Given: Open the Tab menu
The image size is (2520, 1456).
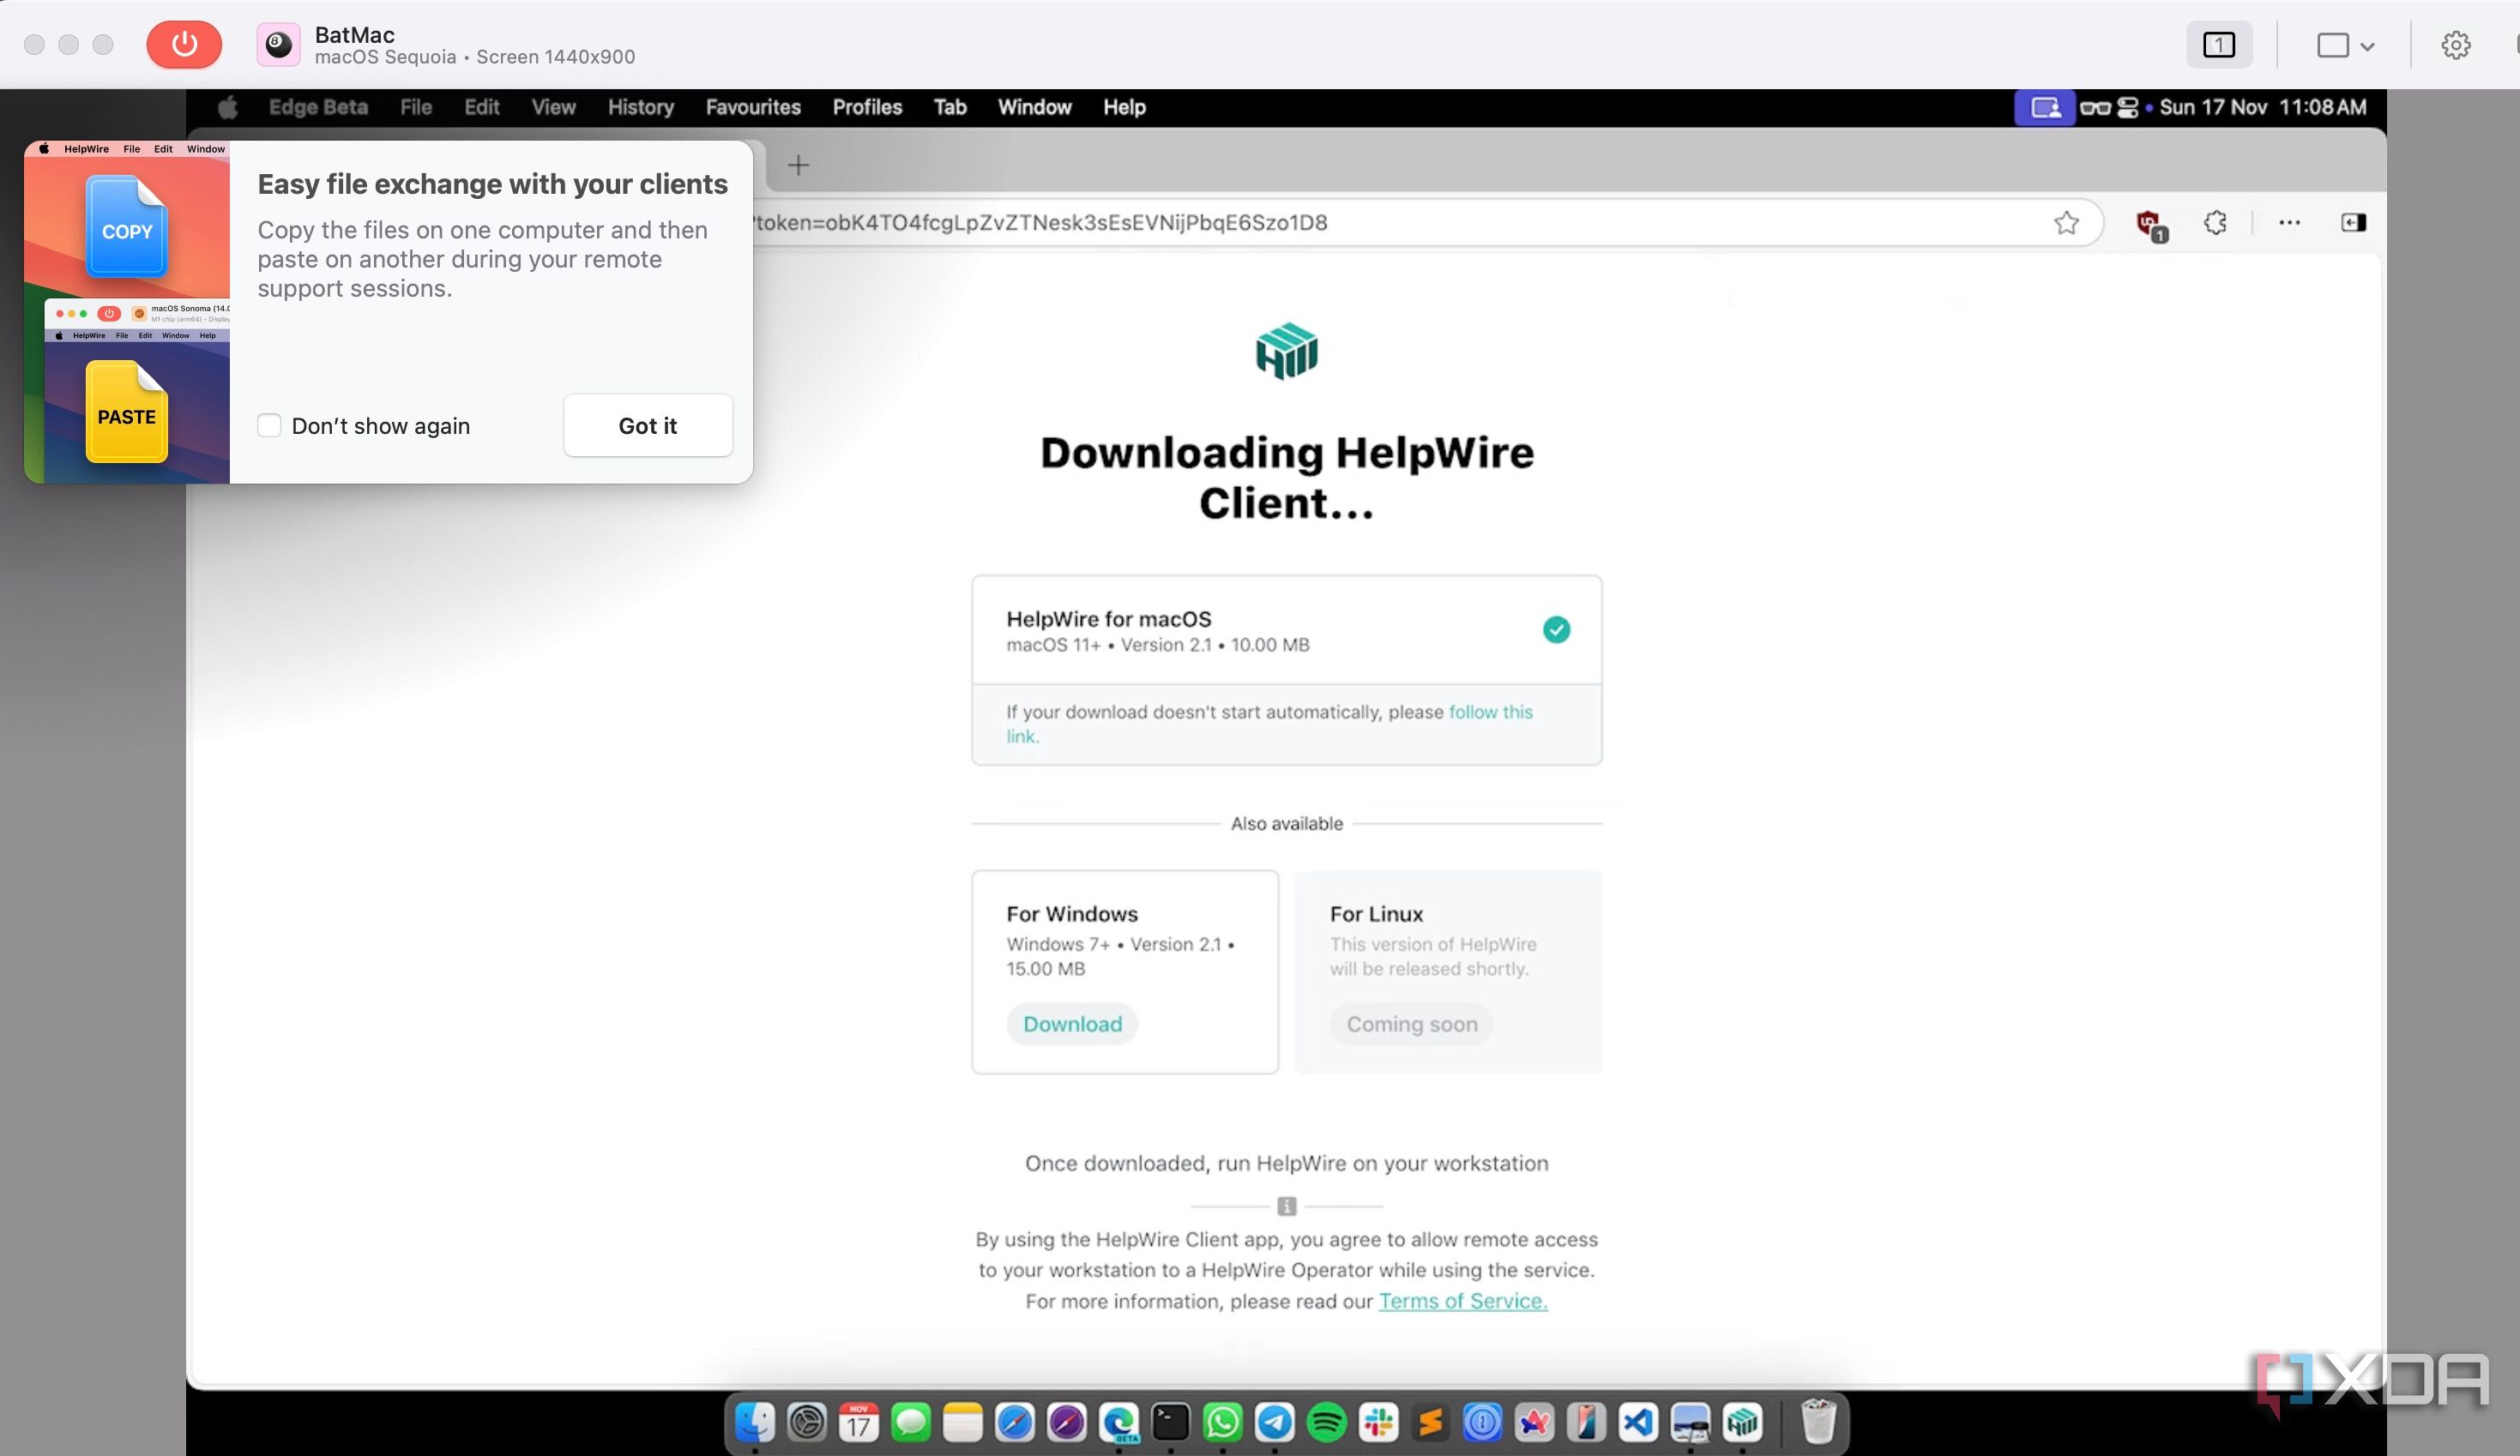Looking at the screenshot, I should 950,107.
